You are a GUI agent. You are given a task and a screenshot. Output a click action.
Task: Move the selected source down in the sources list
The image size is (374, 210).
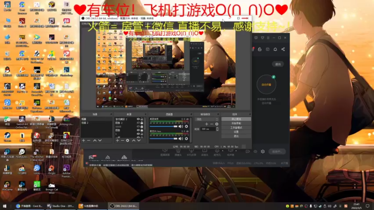point(139,140)
